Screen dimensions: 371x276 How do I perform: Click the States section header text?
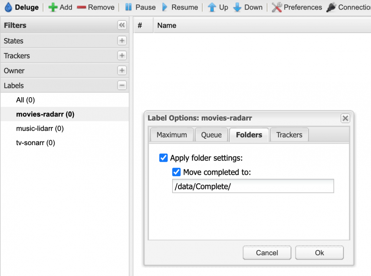[13, 41]
